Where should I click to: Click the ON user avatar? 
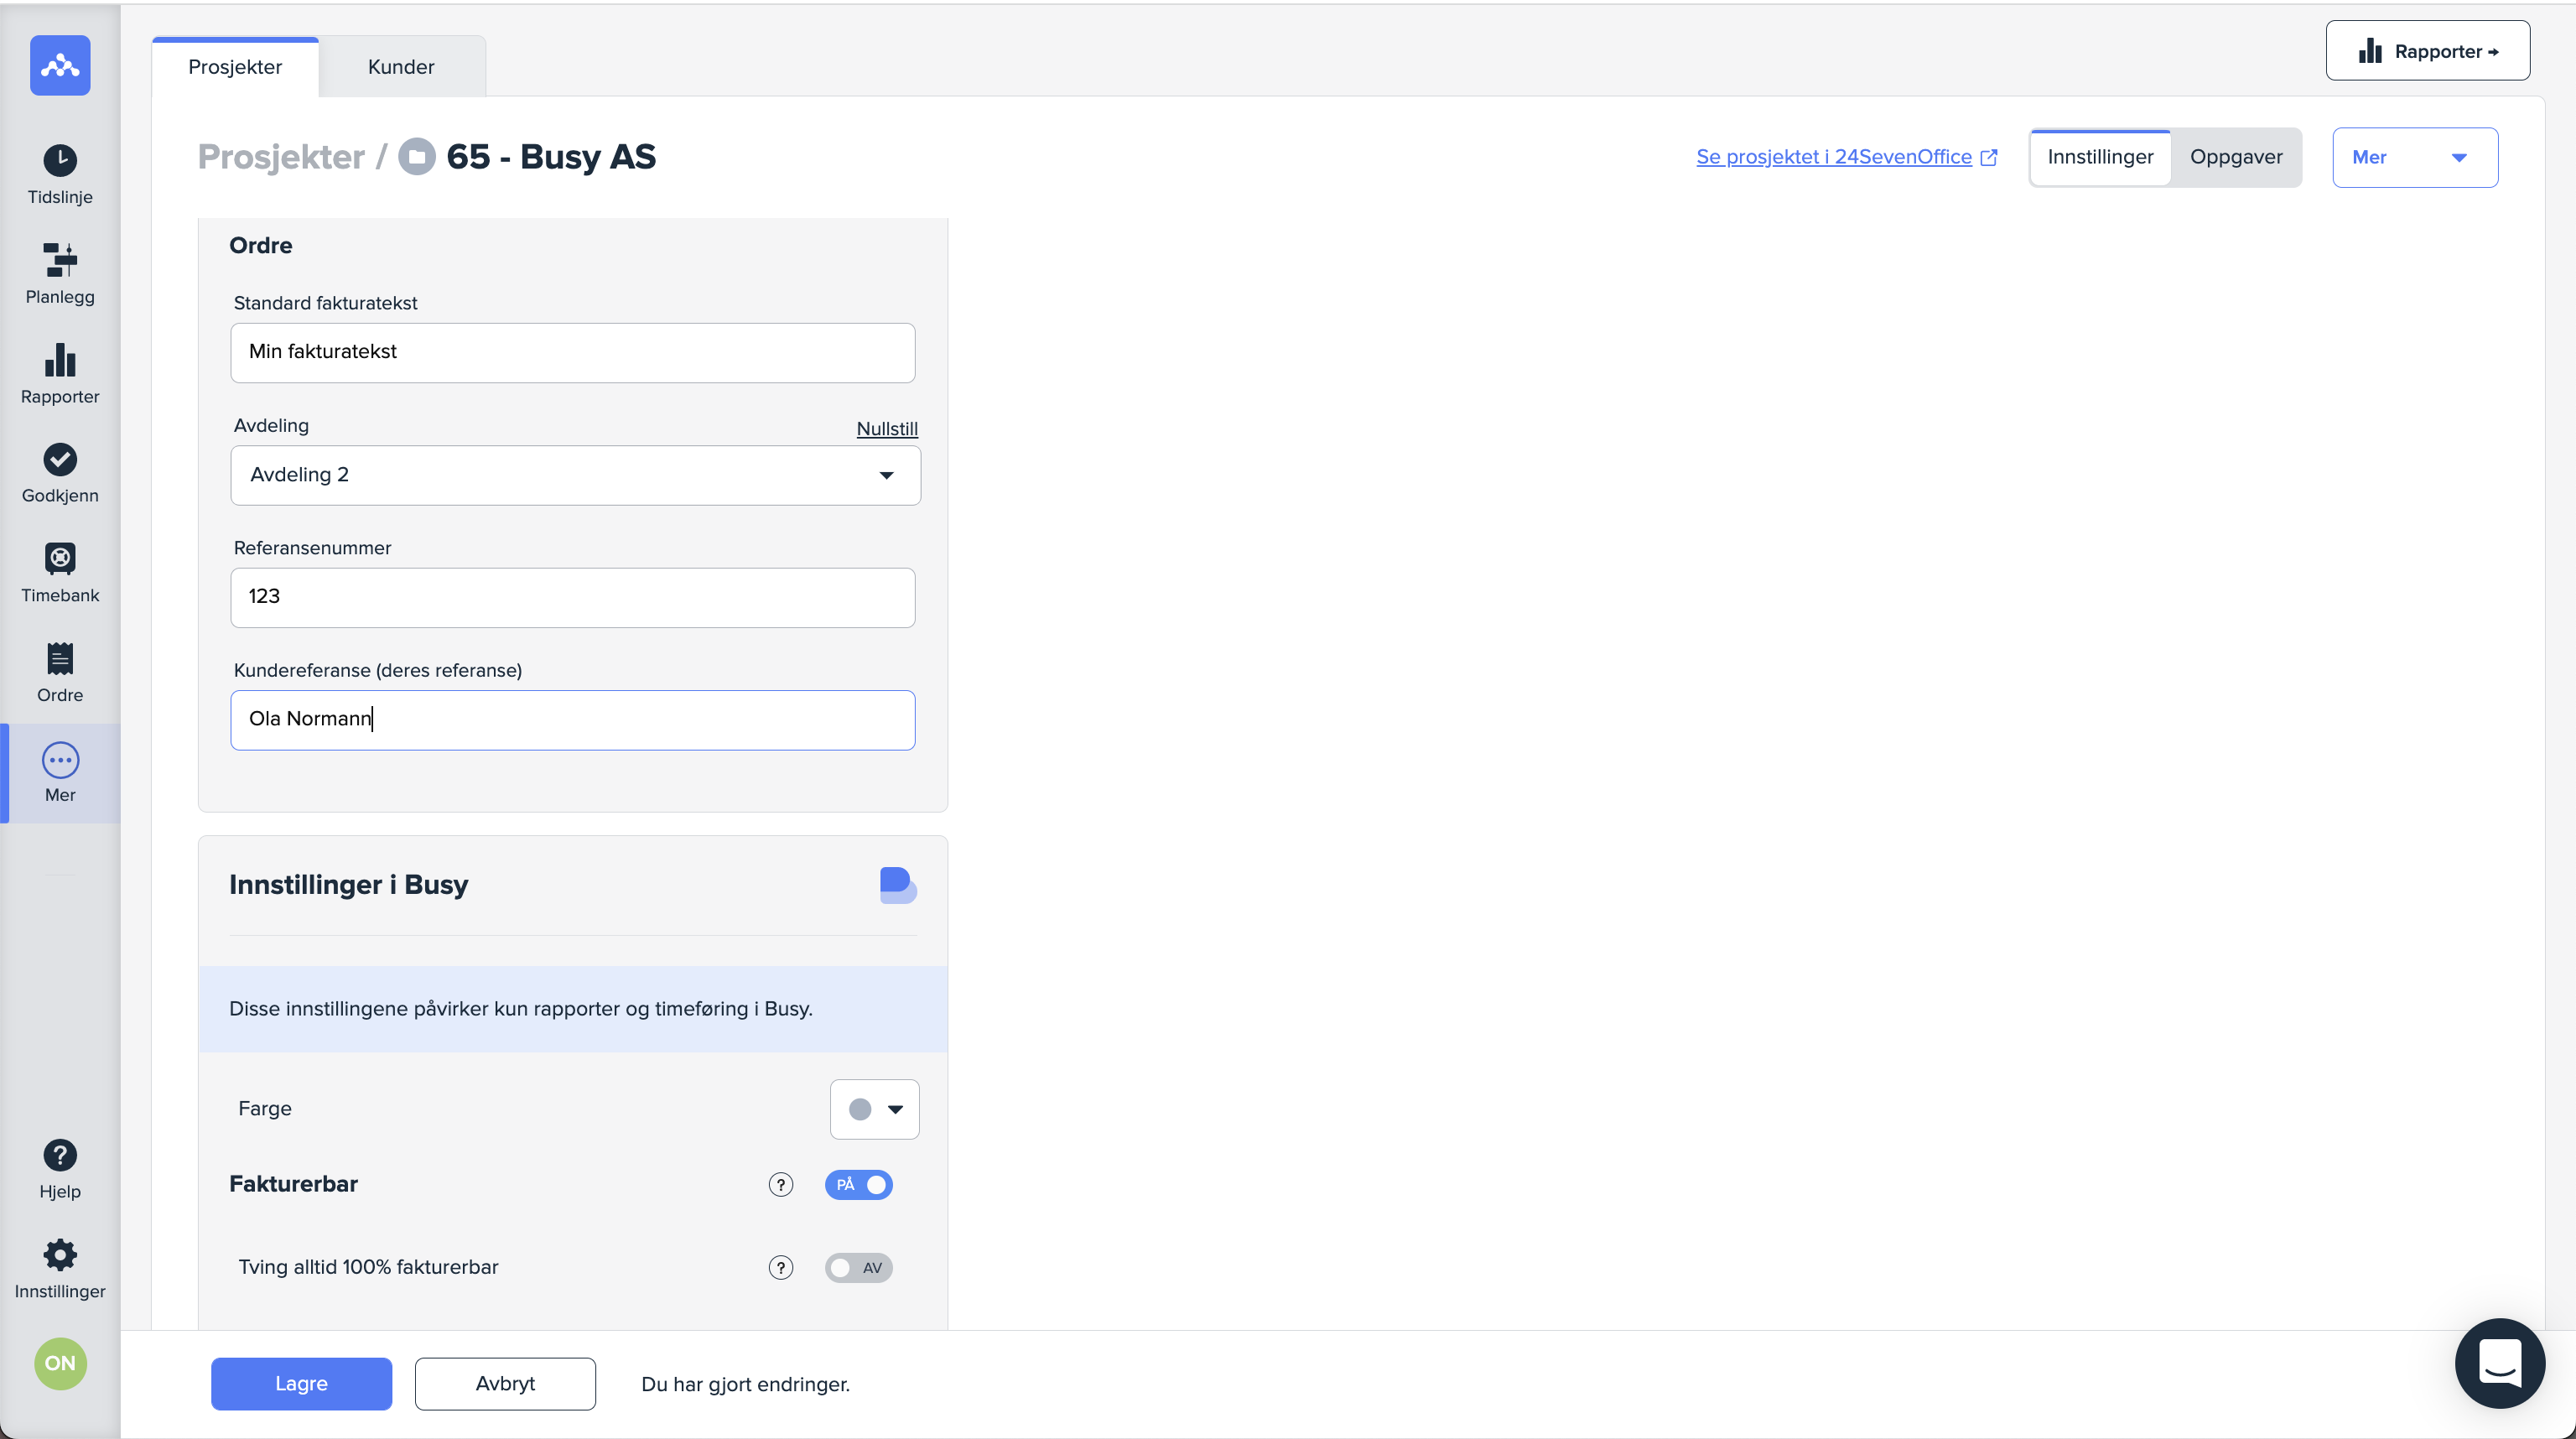pos(60,1364)
